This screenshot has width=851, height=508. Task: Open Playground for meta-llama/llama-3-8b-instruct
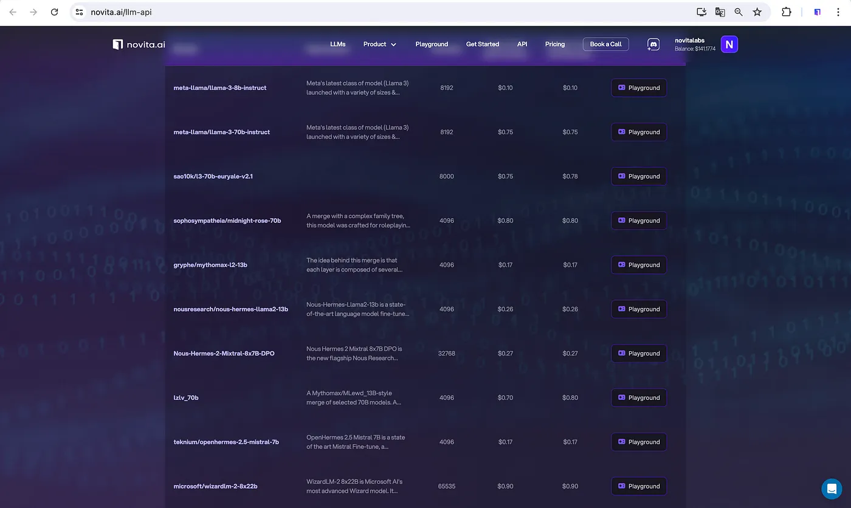(x=639, y=88)
